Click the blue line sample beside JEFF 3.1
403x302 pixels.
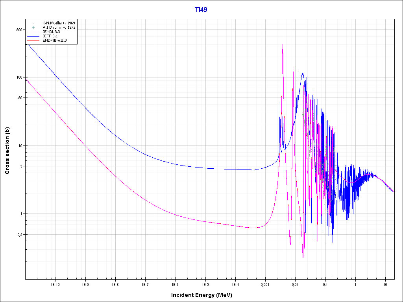[x=33, y=36]
